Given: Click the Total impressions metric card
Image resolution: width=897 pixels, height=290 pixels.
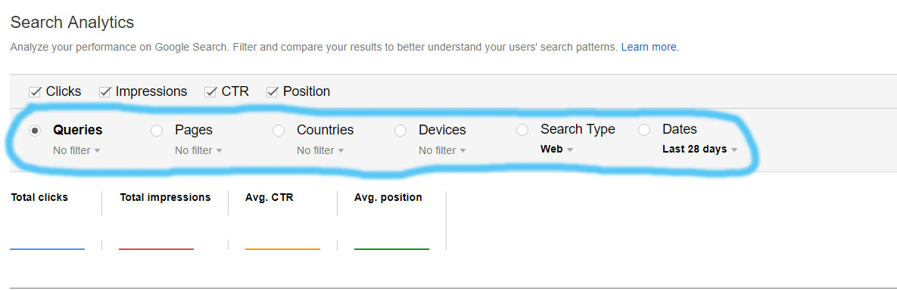Looking at the screenshot, I should click(165, 221).
